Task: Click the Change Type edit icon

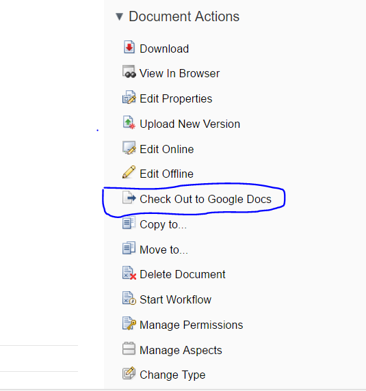Action: tap(129, 373)
